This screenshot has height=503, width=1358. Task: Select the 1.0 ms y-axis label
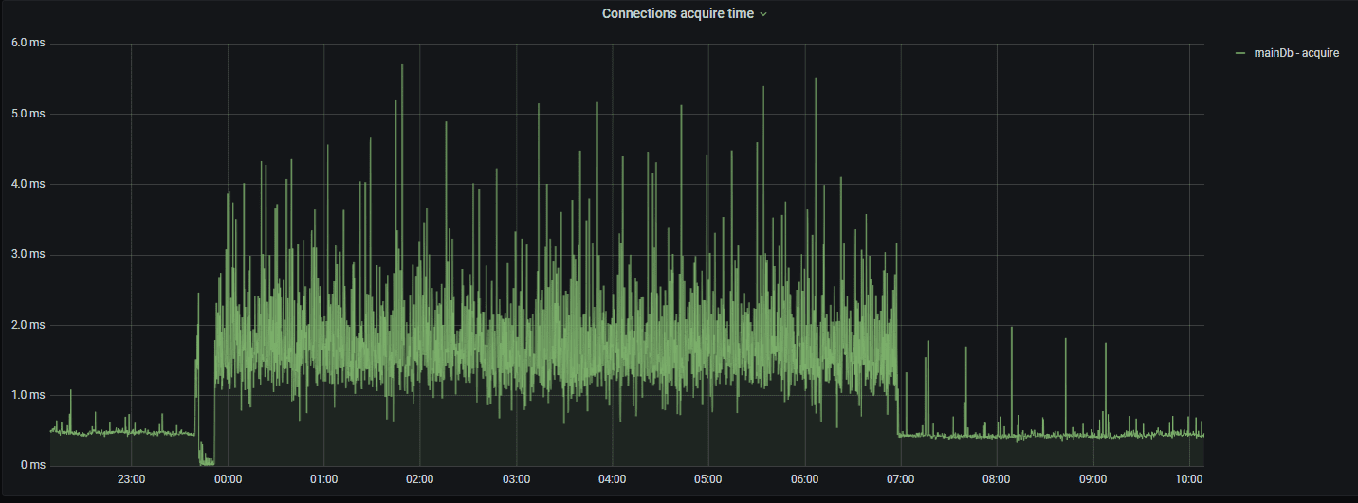[x=28, y=395]
